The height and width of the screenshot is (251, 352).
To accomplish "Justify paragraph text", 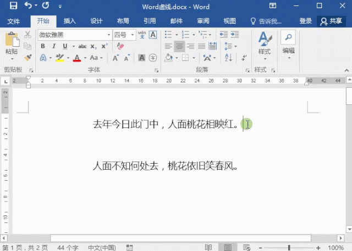I will tap(201, 46).
